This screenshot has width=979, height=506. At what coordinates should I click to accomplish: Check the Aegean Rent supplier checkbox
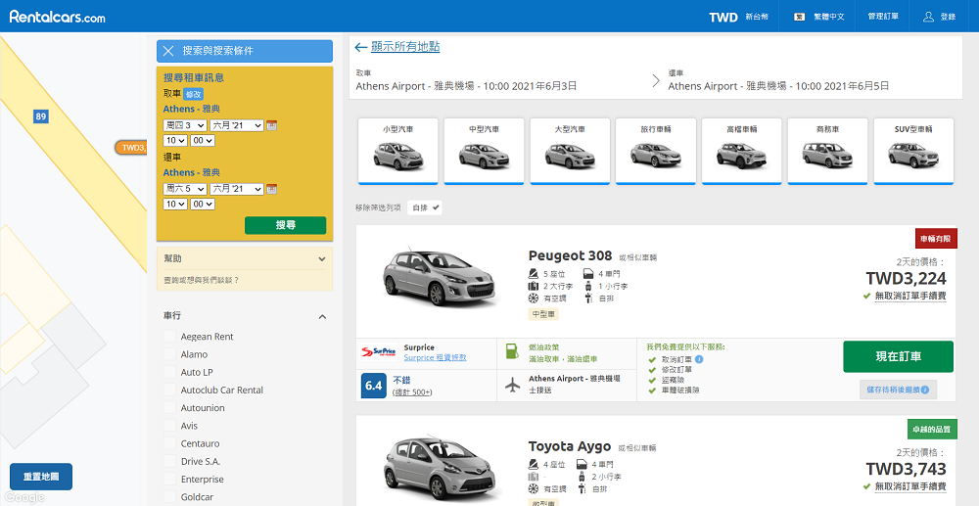(169, 337)
